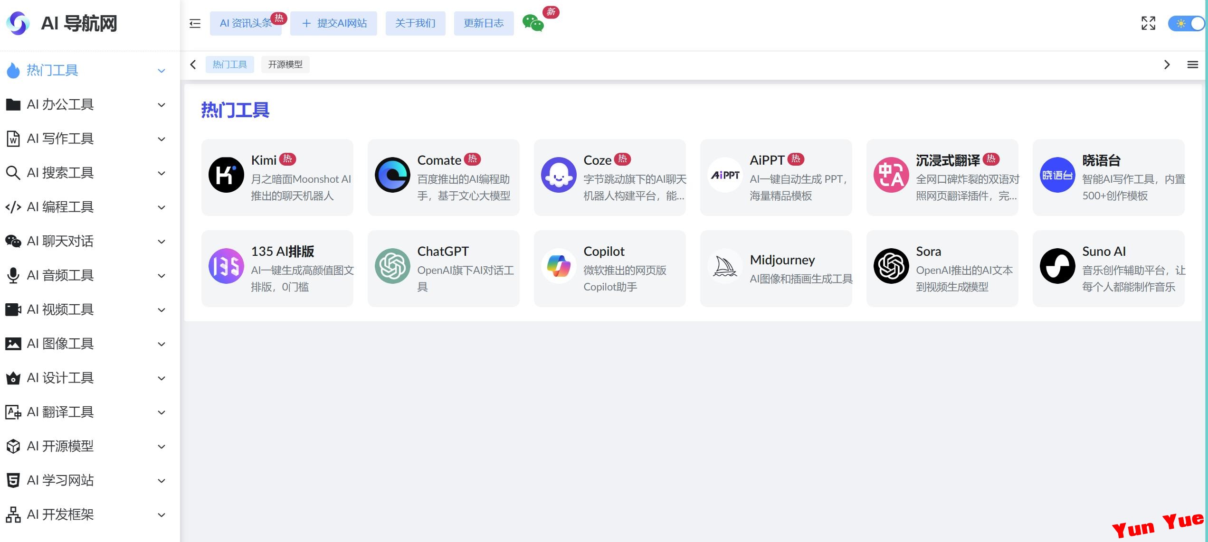Click the microphone icon for AI 音频工具

[x=13, y=275]
